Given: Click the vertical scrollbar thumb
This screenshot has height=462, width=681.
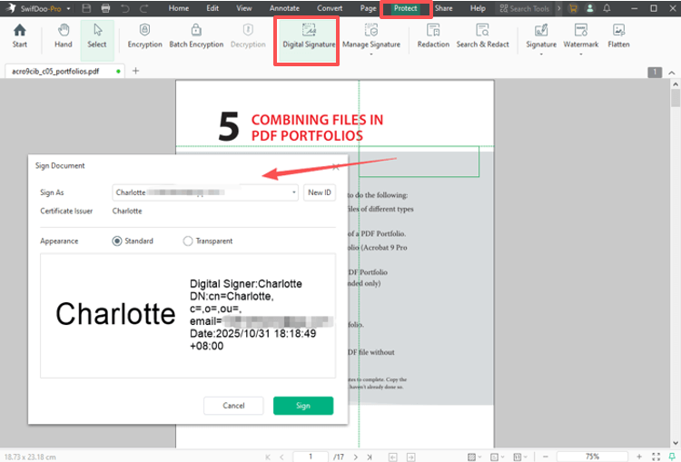Looking at the screenshot, I should [x=676, y=98].
